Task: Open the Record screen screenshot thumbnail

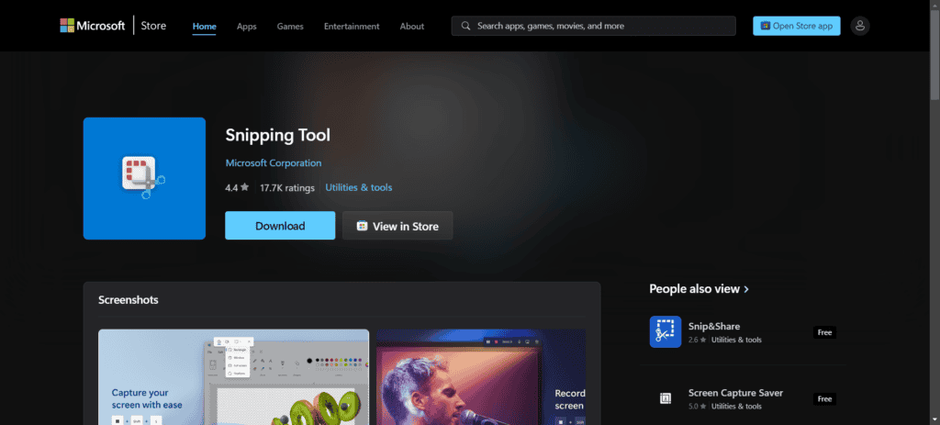Action: pos(481,377)
